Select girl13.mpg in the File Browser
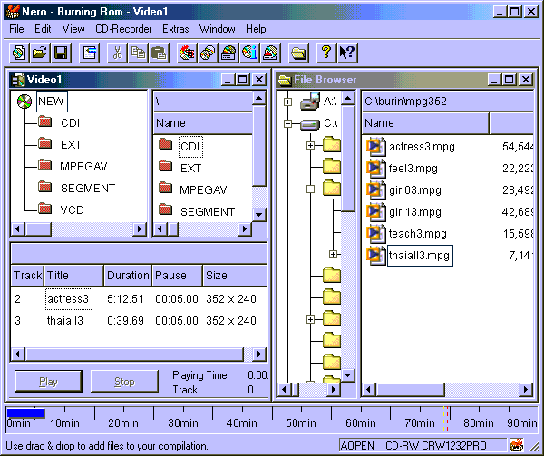Viewport: 544px width, 456px height. click(414, 211)
